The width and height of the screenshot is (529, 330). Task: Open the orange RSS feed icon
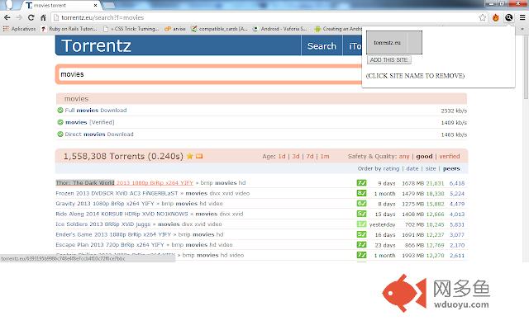point(199,156)
